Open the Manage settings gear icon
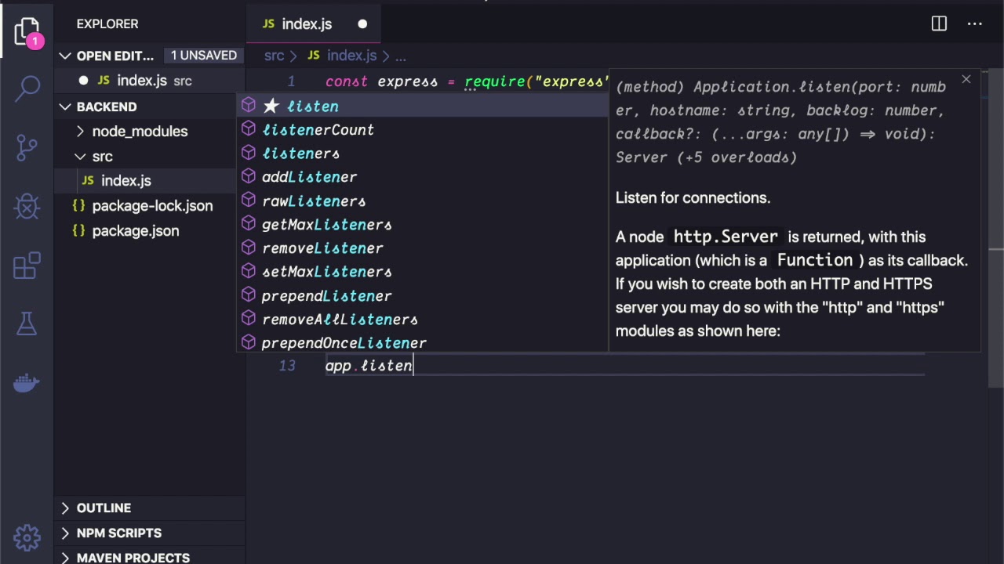 tap(27, 537)
